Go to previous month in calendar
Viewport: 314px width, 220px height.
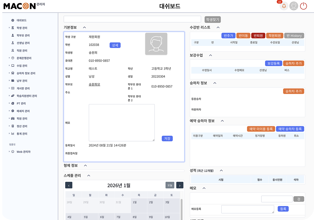point(69,185)
